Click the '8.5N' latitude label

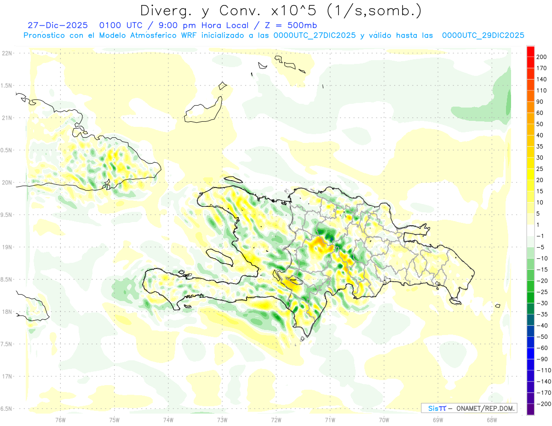coord(7,279)
